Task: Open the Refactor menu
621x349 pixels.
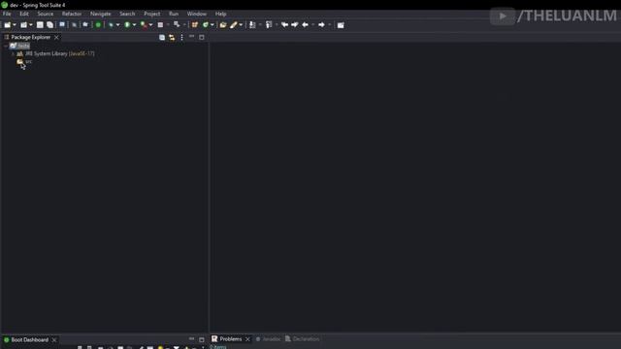Action: 72,14
